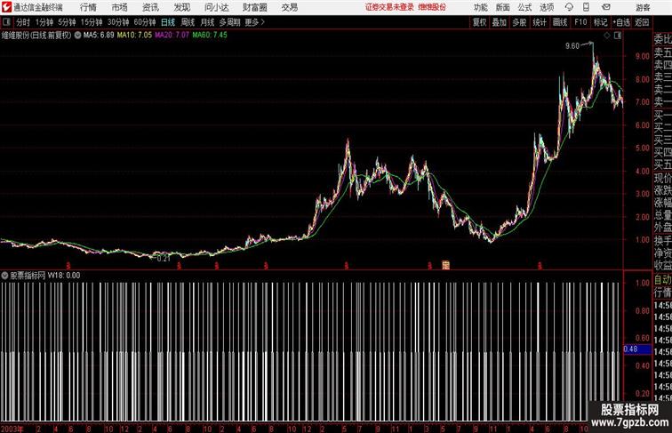Switch to the 5分钟 period
The image size is (672, 433).
[67, 22]
